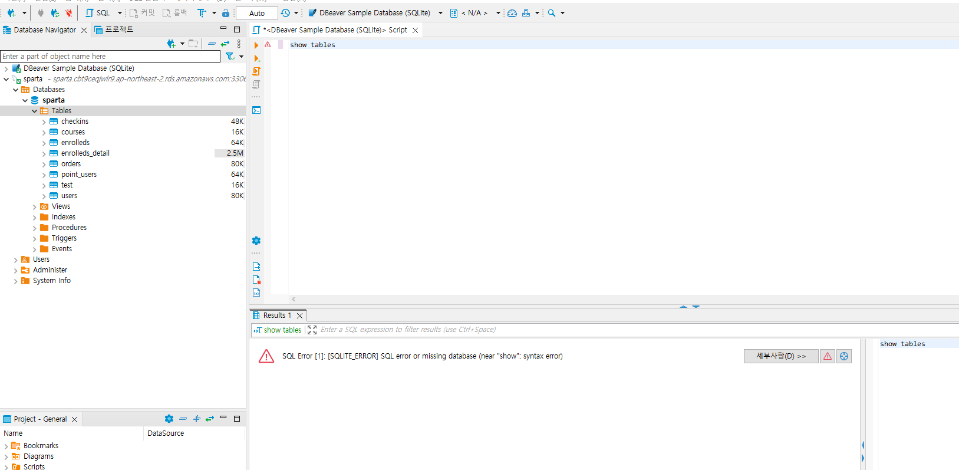Click the show execution log icon
959x470 pixels.
256,280
